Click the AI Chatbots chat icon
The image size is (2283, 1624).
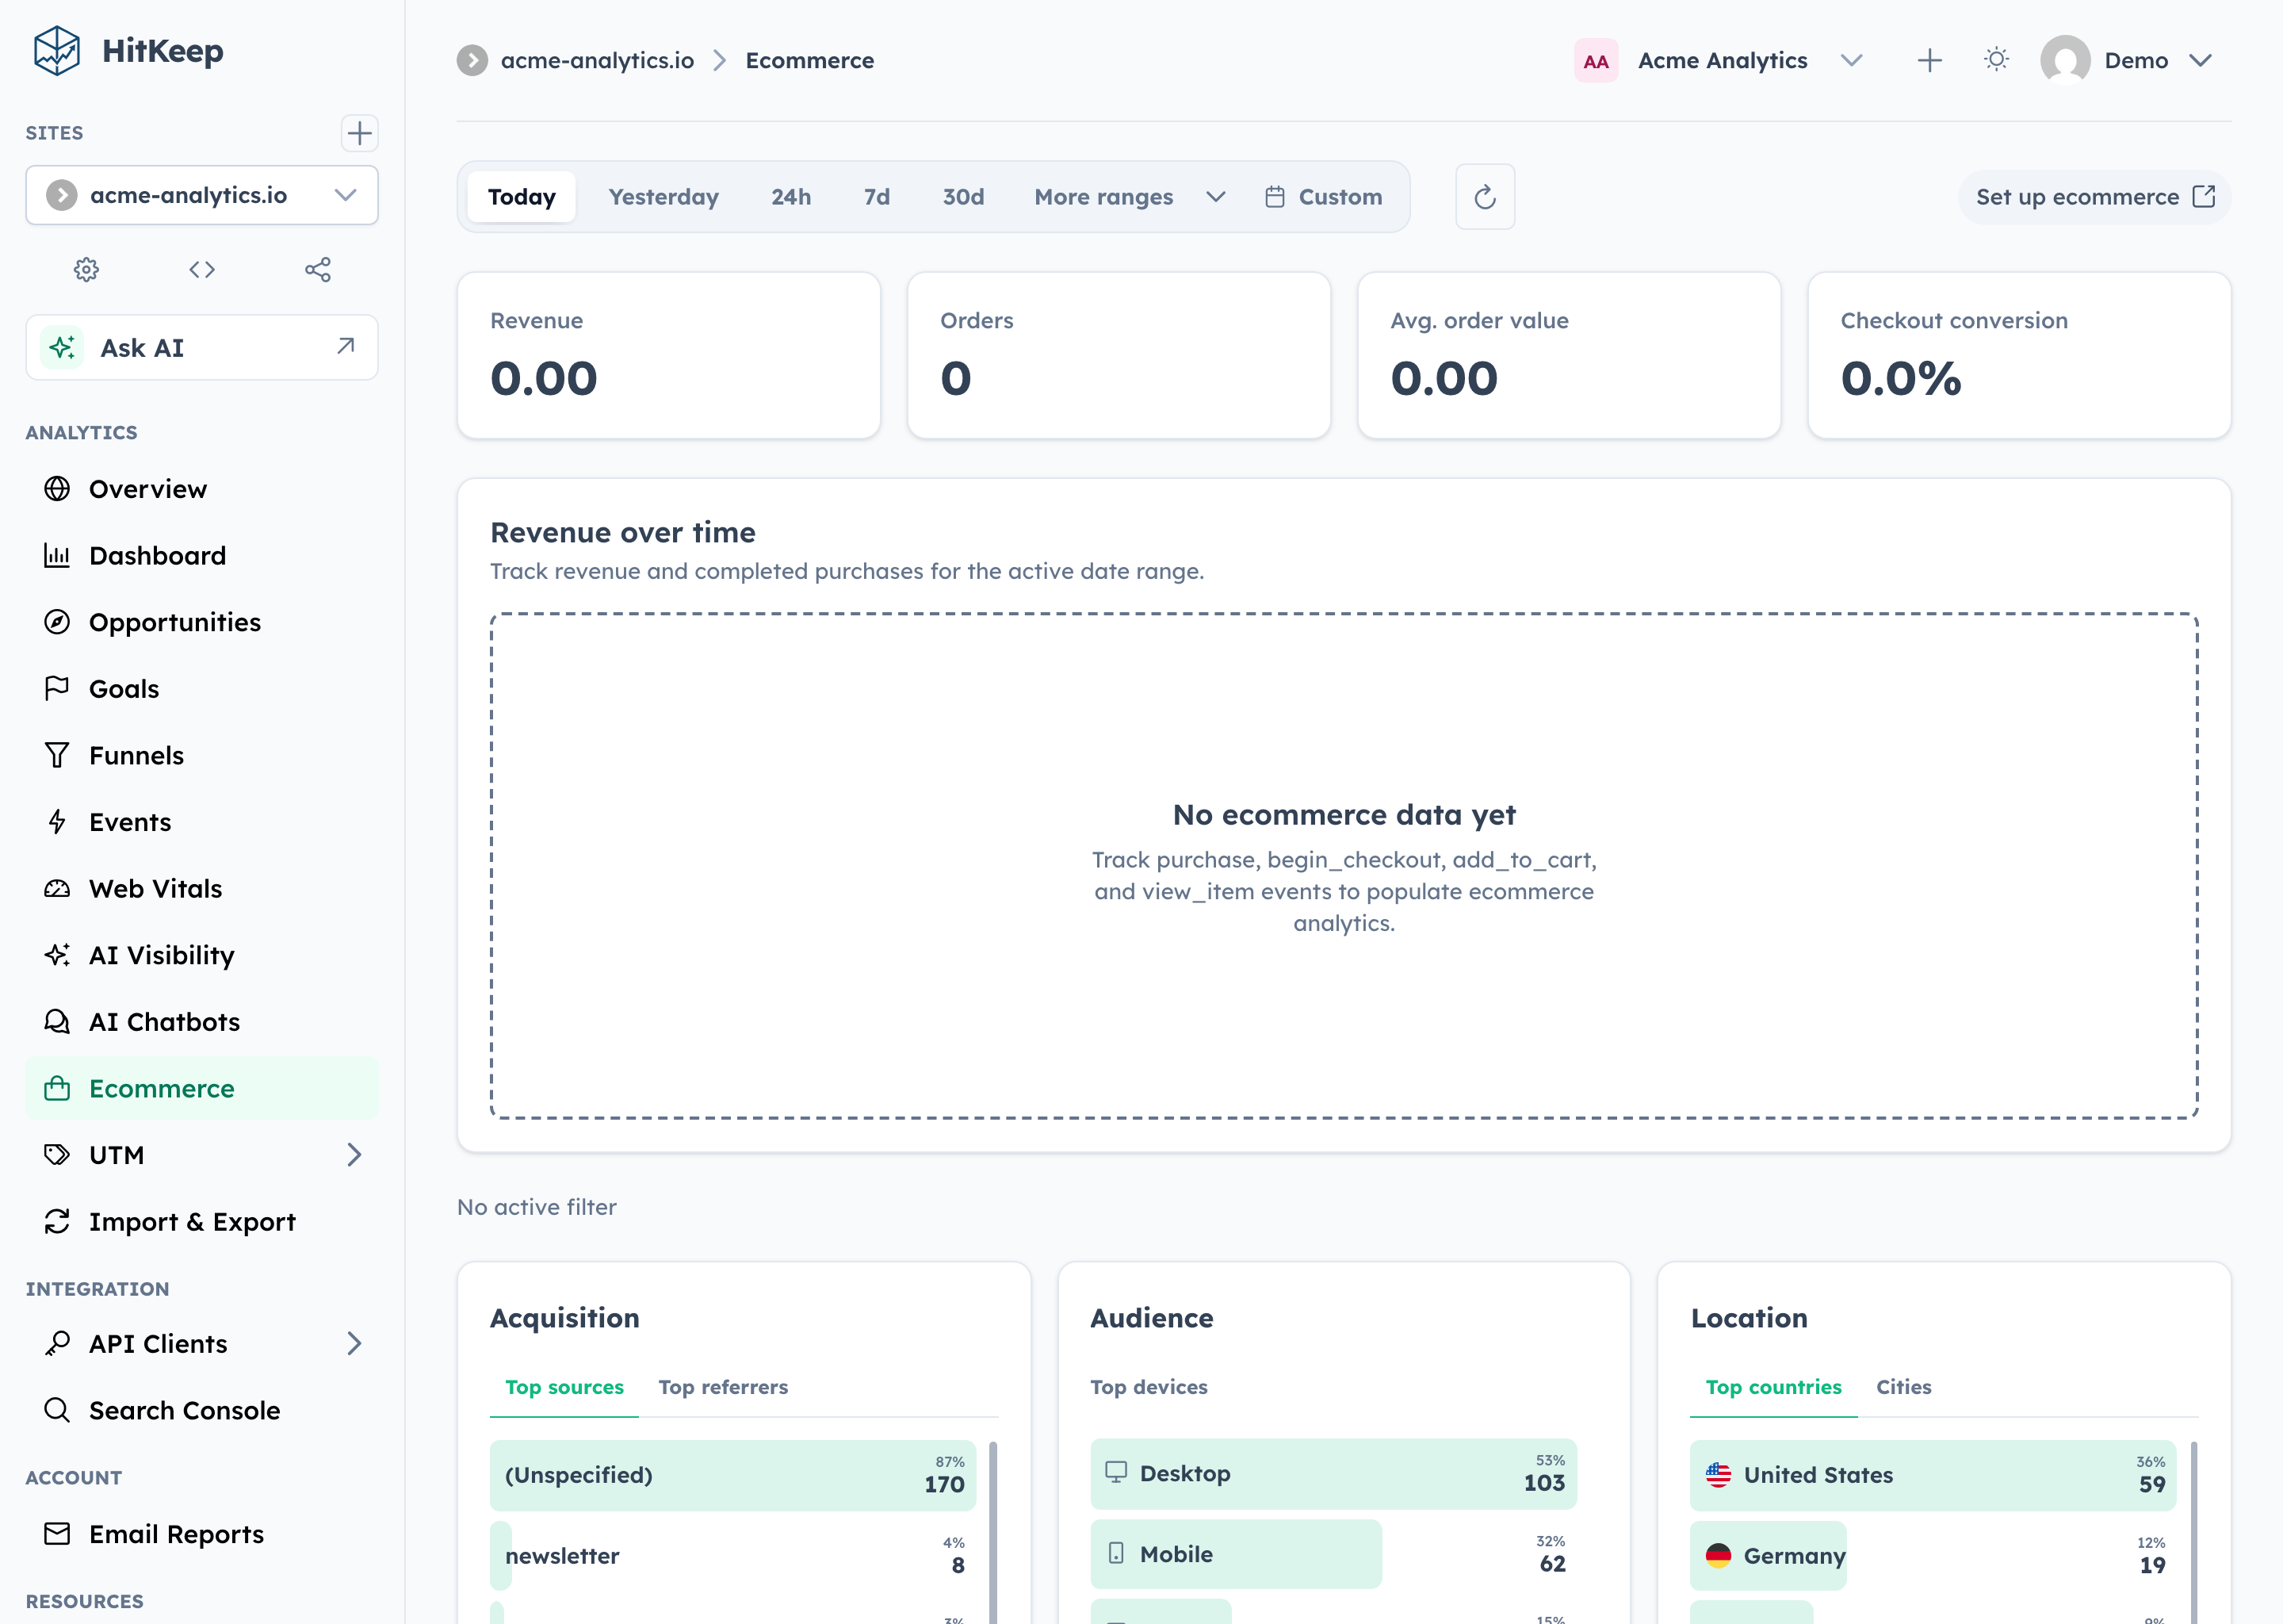click(x=57, y=1022)
